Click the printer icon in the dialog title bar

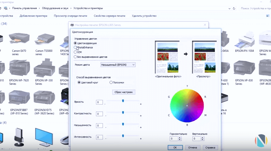[72, 25]
